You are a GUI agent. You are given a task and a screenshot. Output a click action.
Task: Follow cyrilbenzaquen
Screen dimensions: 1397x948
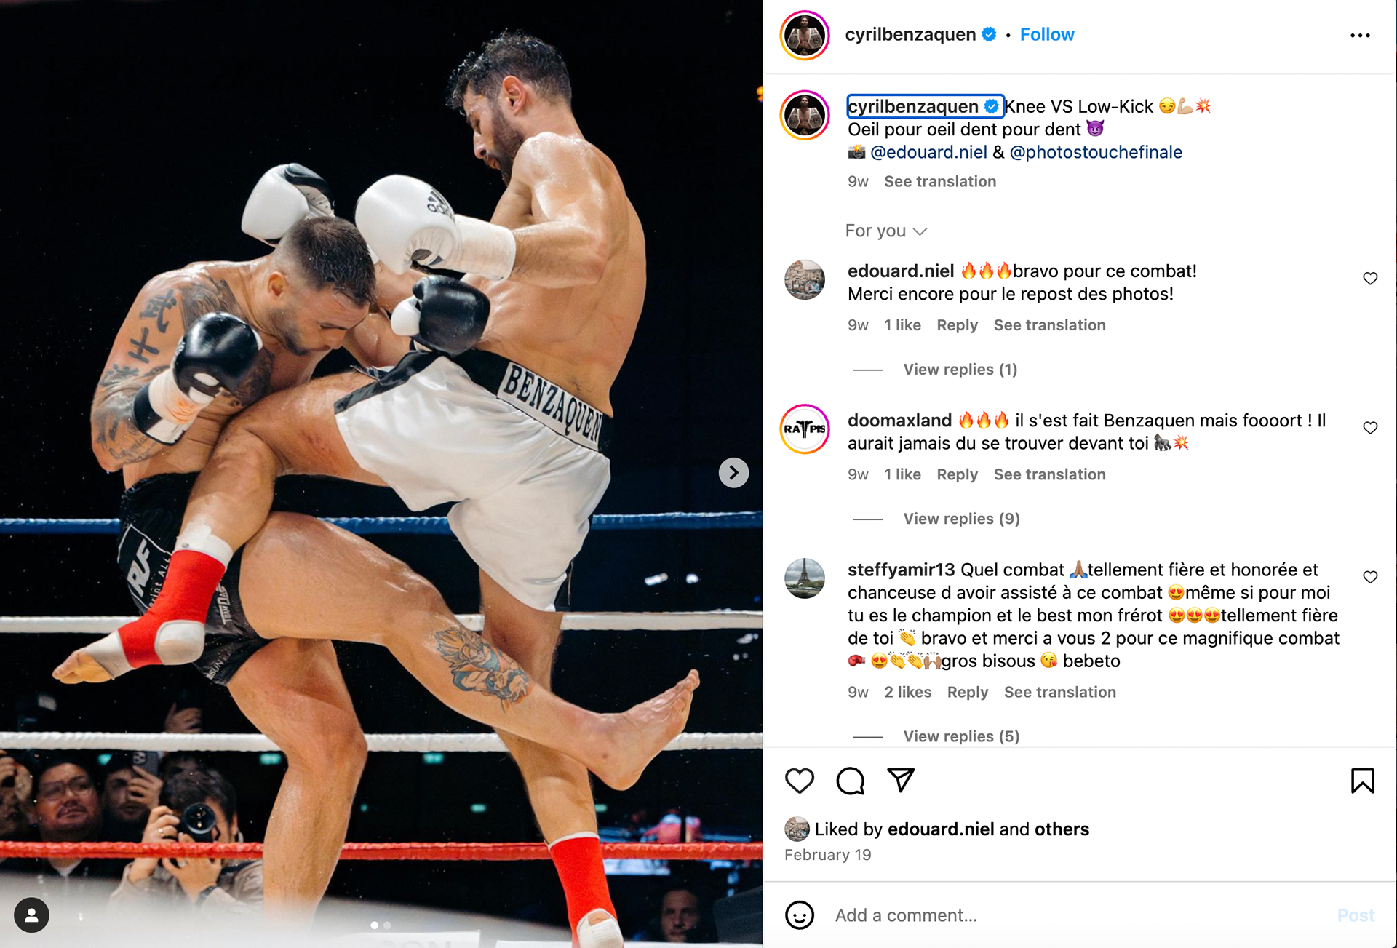1046,34
